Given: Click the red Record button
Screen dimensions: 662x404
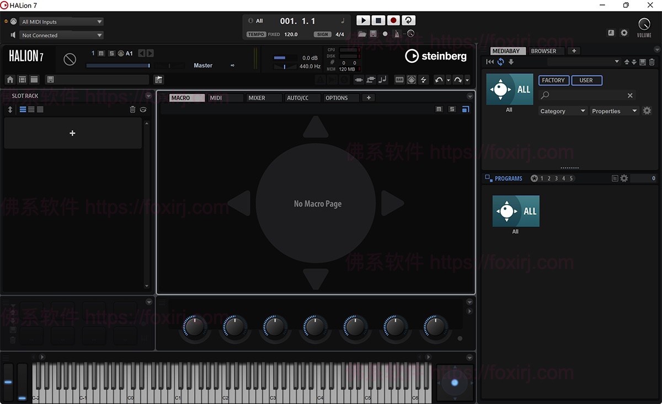Looking at the screenshot, I should [393, 20].
